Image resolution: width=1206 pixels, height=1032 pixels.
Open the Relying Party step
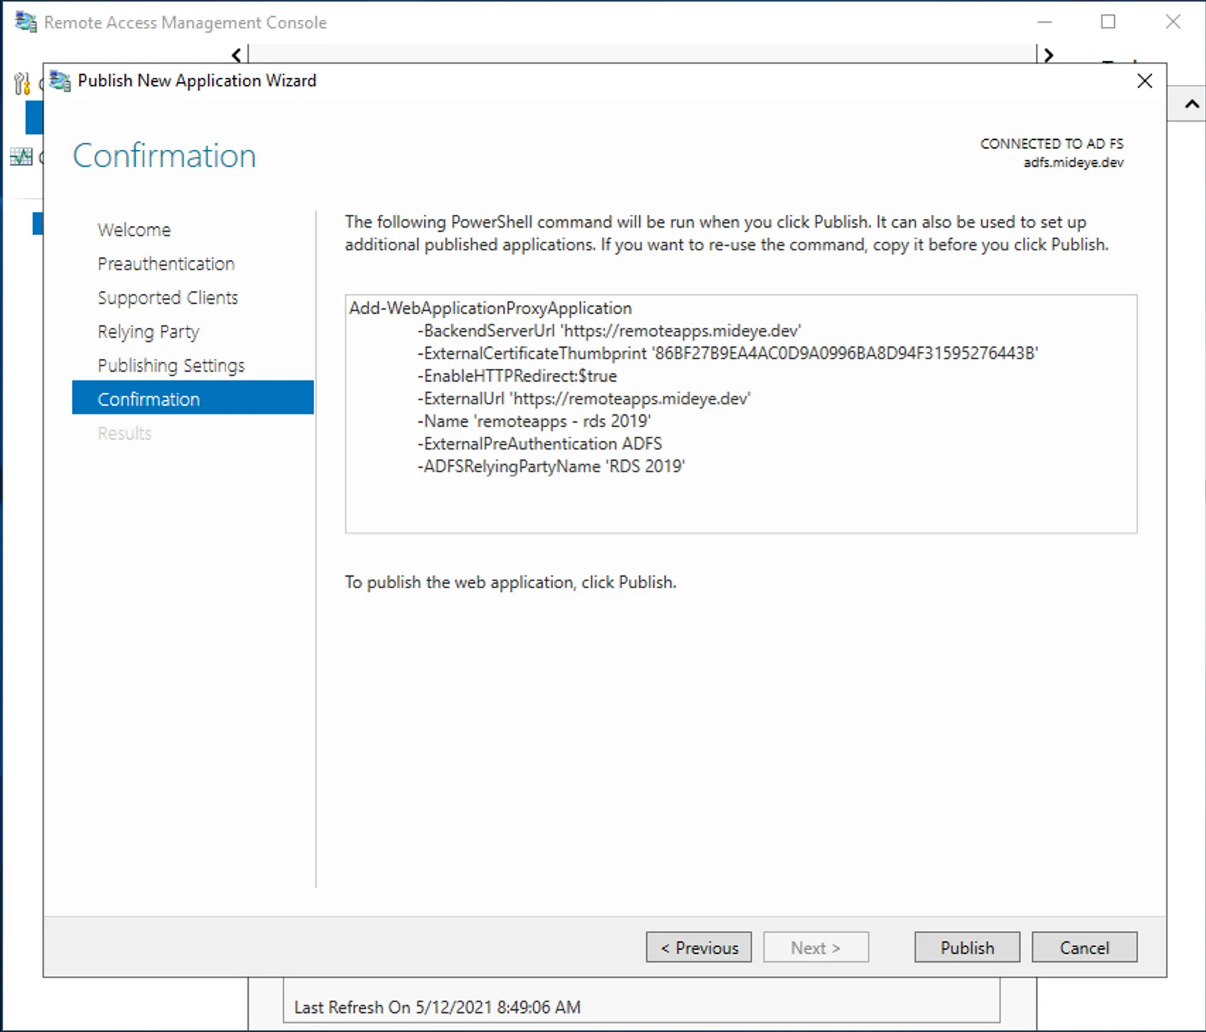(x=148, y=331)
